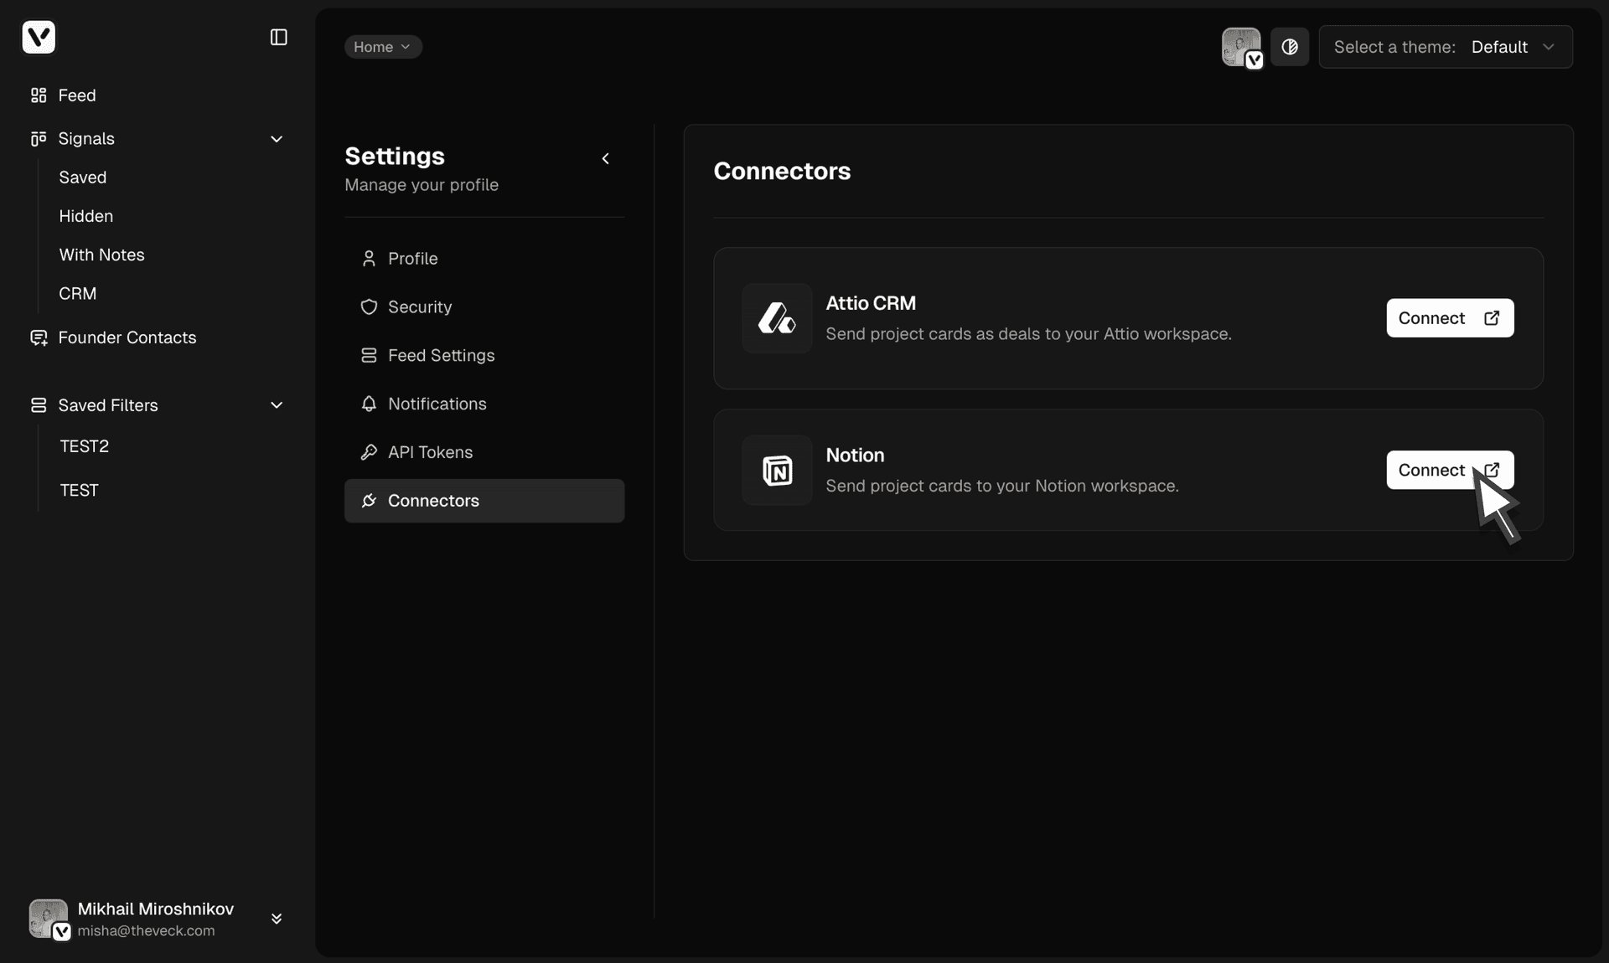Select the TEST2 saved filter
Screen dimensions: 1609x963
tap(85, 446)
